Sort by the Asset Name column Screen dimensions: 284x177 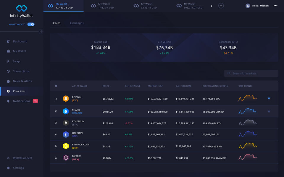(x=80, y=86)
